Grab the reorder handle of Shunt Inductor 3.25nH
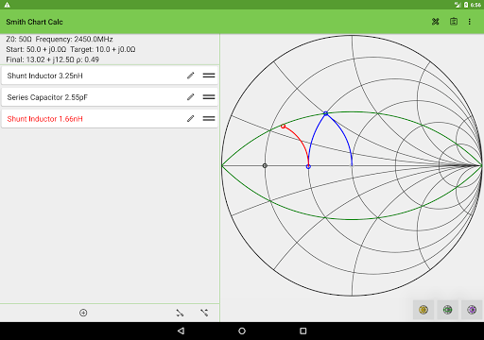This screenshot has height=340, width=484. pos(209,76)
